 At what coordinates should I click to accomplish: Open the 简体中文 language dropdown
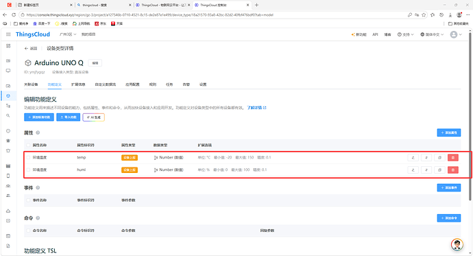coord(432,35)
